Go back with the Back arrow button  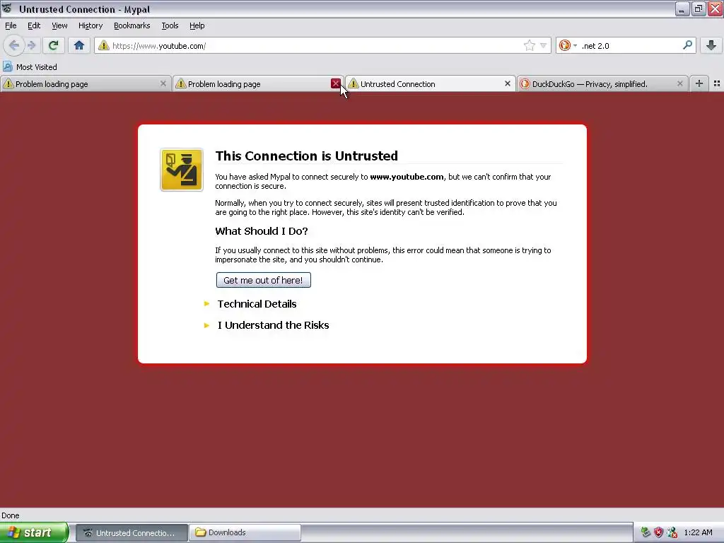[14, 45]
